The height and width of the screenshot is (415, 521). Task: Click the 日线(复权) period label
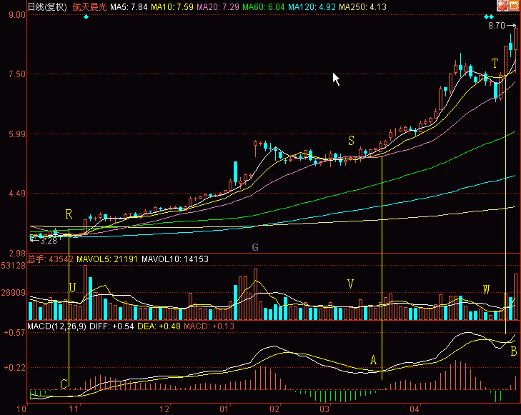(47, 6)
